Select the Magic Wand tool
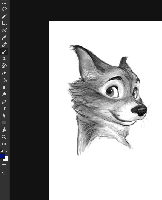162x200 pixels. pyautogui.click(x=4, y=16)
